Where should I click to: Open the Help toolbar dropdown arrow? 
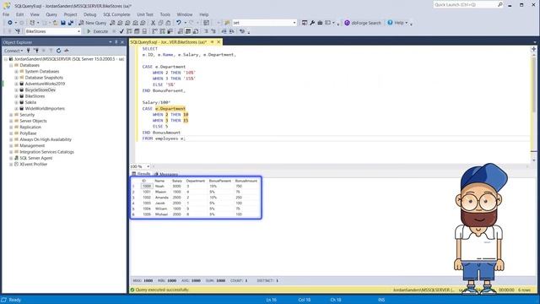tap(407, 23)
